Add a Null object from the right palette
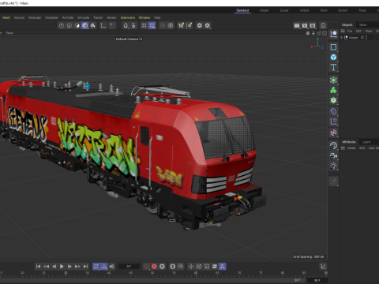Viewport: 379px width, 284px height. coord(333,34)
